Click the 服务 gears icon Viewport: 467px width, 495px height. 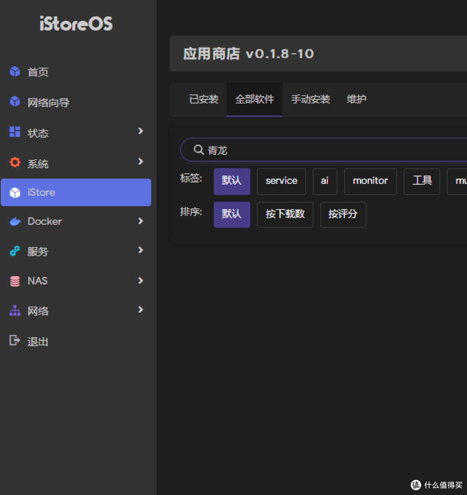15,251
